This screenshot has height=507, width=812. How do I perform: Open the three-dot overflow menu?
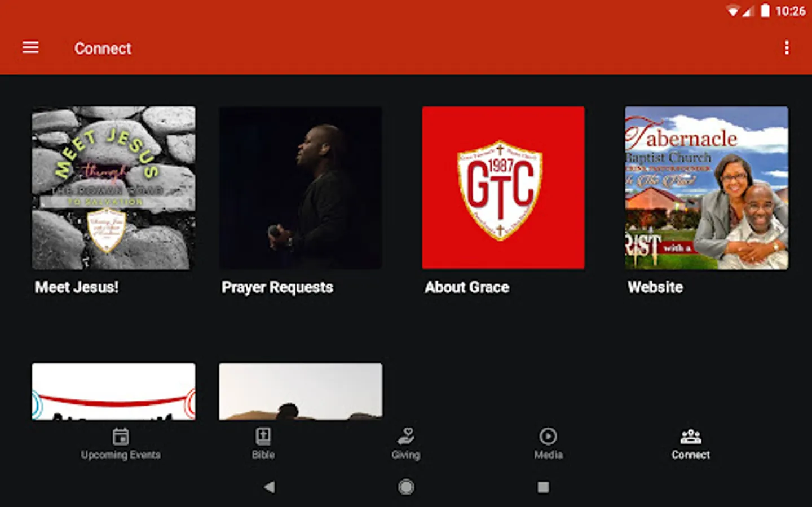[787, 48]
